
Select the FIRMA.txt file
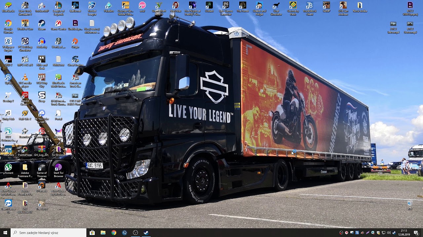pos(58,61)
